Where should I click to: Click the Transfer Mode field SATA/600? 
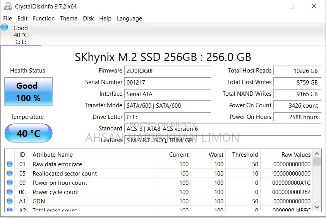point(168,106)
